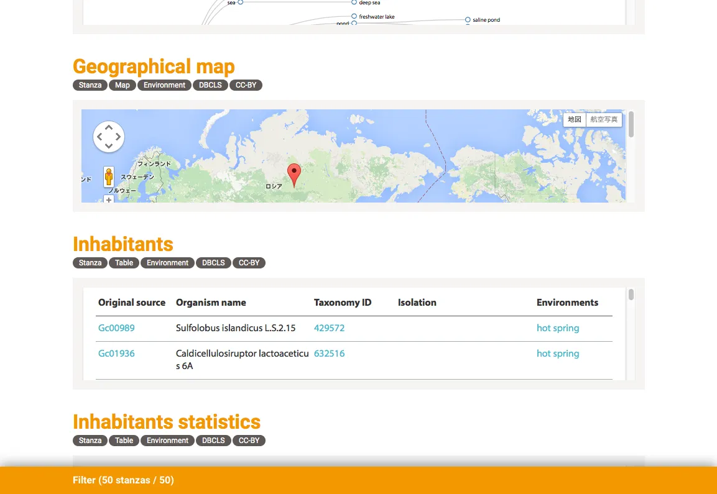Click the Original source column header
This screenshot has height=494, width=717.
132,303
